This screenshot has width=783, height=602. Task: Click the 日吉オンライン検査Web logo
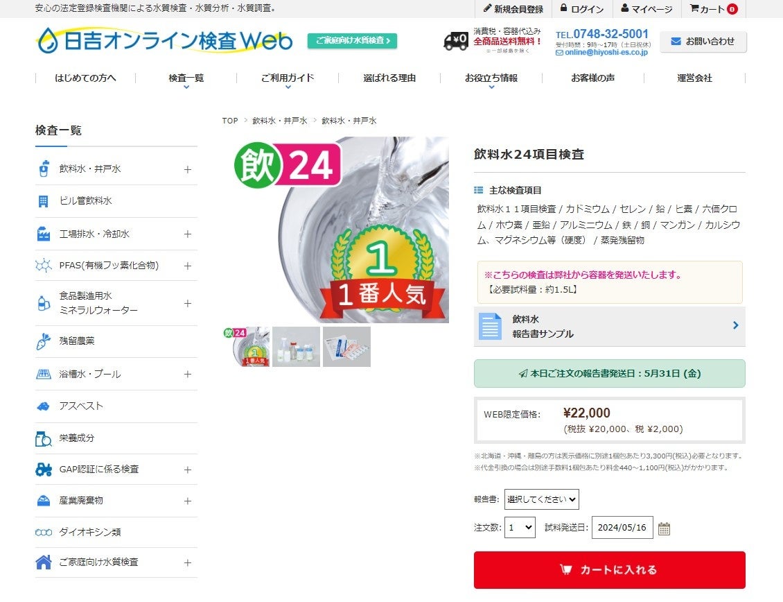(x=164, y=40)
